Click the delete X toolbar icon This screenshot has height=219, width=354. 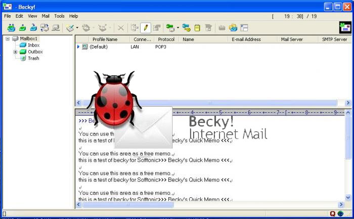click(x=121, y=28)
